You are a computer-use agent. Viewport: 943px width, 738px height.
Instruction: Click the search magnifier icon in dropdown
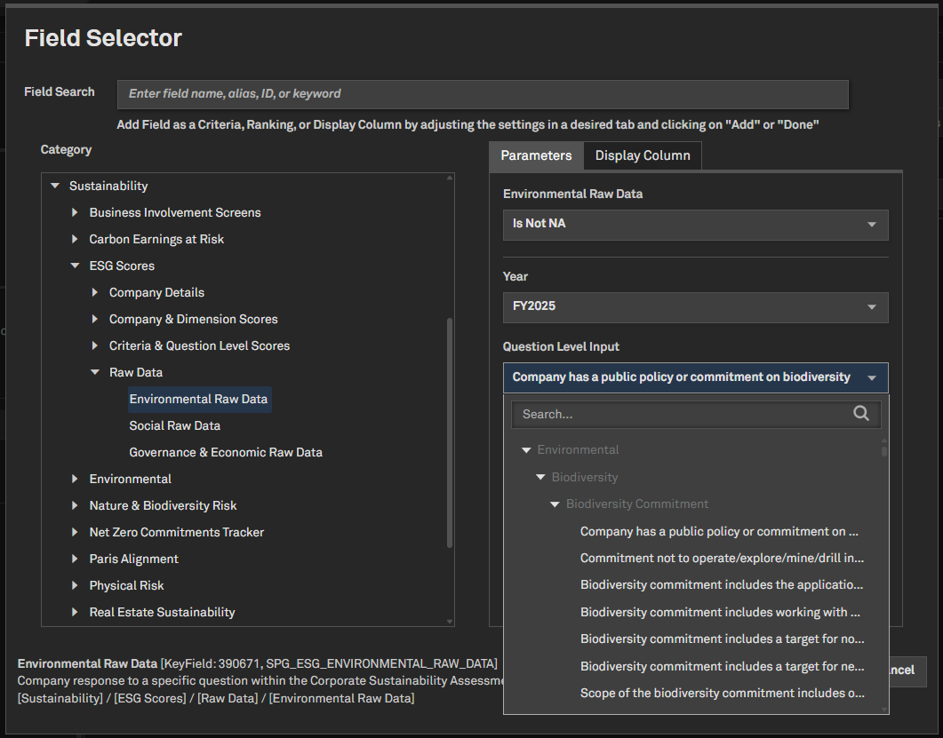pyautogui.click(x=860, y=413)
